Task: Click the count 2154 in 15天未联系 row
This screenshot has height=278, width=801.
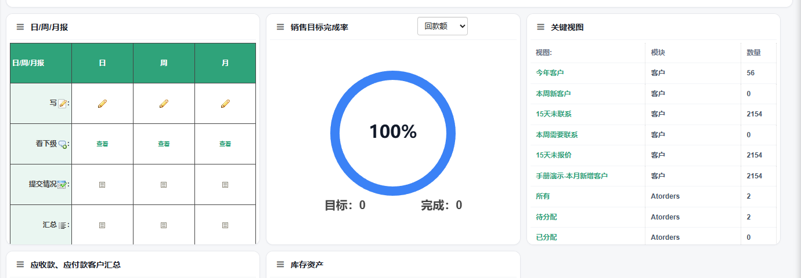Action: [755, 114]
